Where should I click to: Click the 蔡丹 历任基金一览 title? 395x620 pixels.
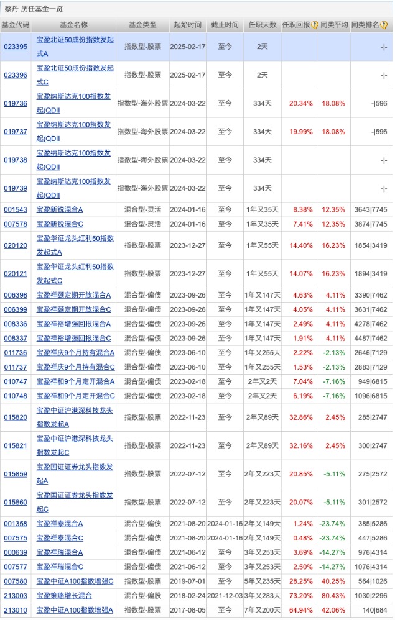coord(34,9)
